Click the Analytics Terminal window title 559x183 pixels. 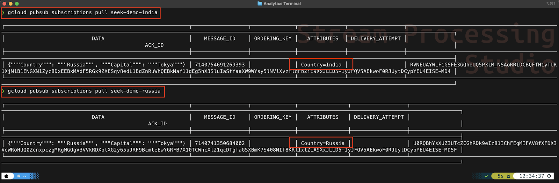282,3
